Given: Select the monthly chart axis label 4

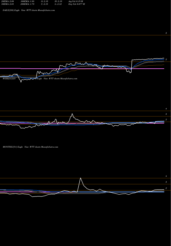Looking at the screenshot, I should [166, 176].
